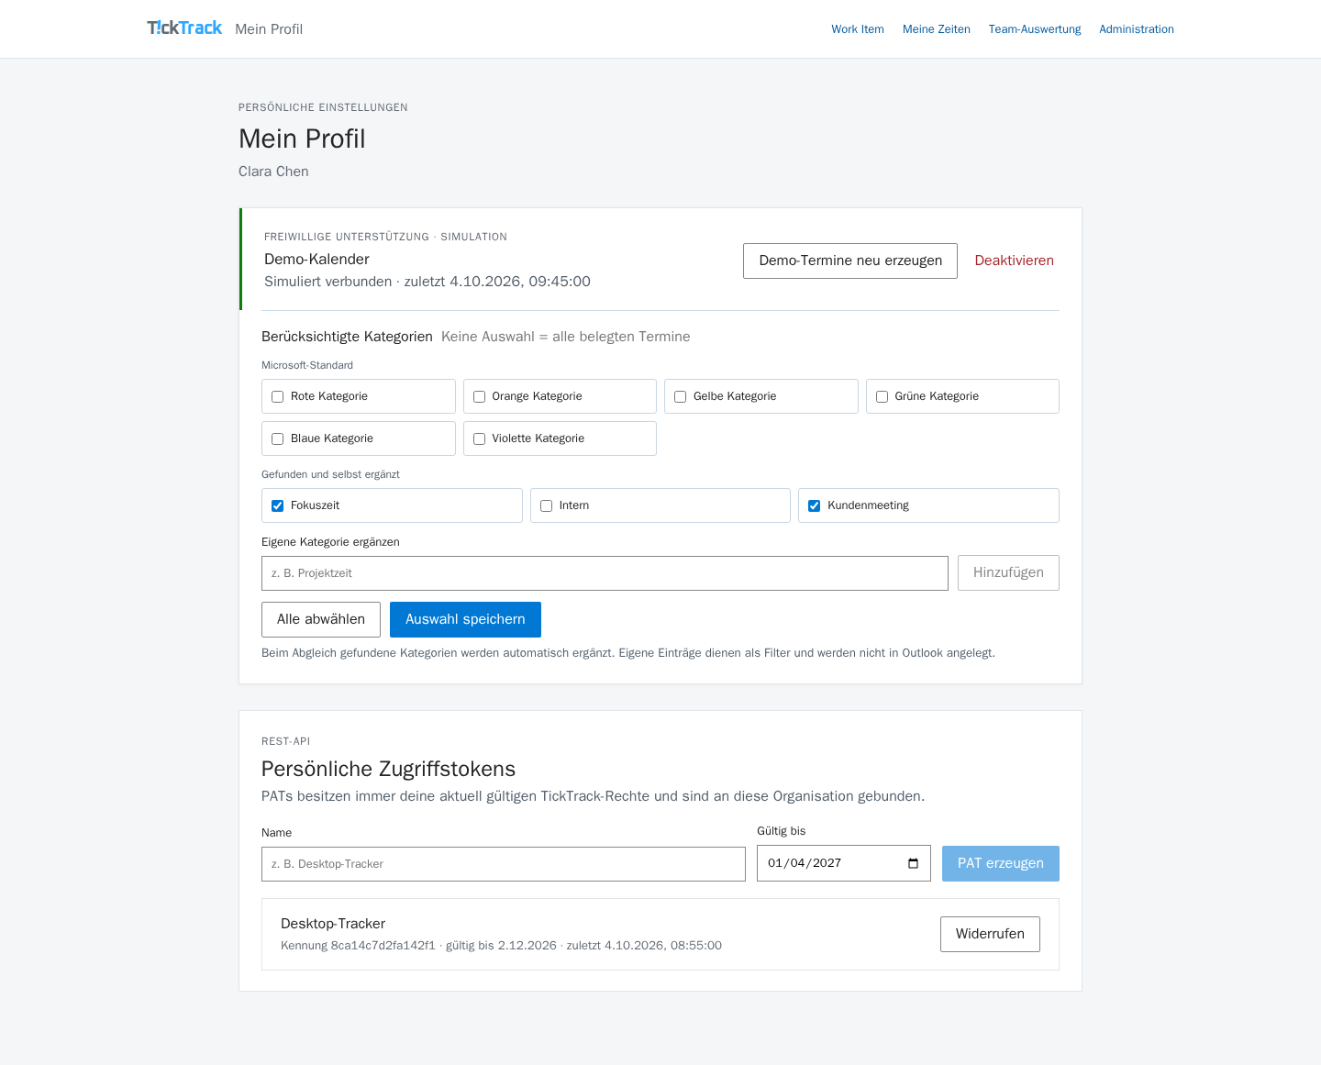Select the Grüne Kategorie checkbox
The image size is (1321, 1065).
pos(882,397)
